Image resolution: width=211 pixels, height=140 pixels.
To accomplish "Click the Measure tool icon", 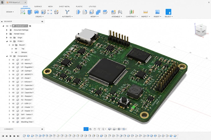I will (x=146, y=12).
